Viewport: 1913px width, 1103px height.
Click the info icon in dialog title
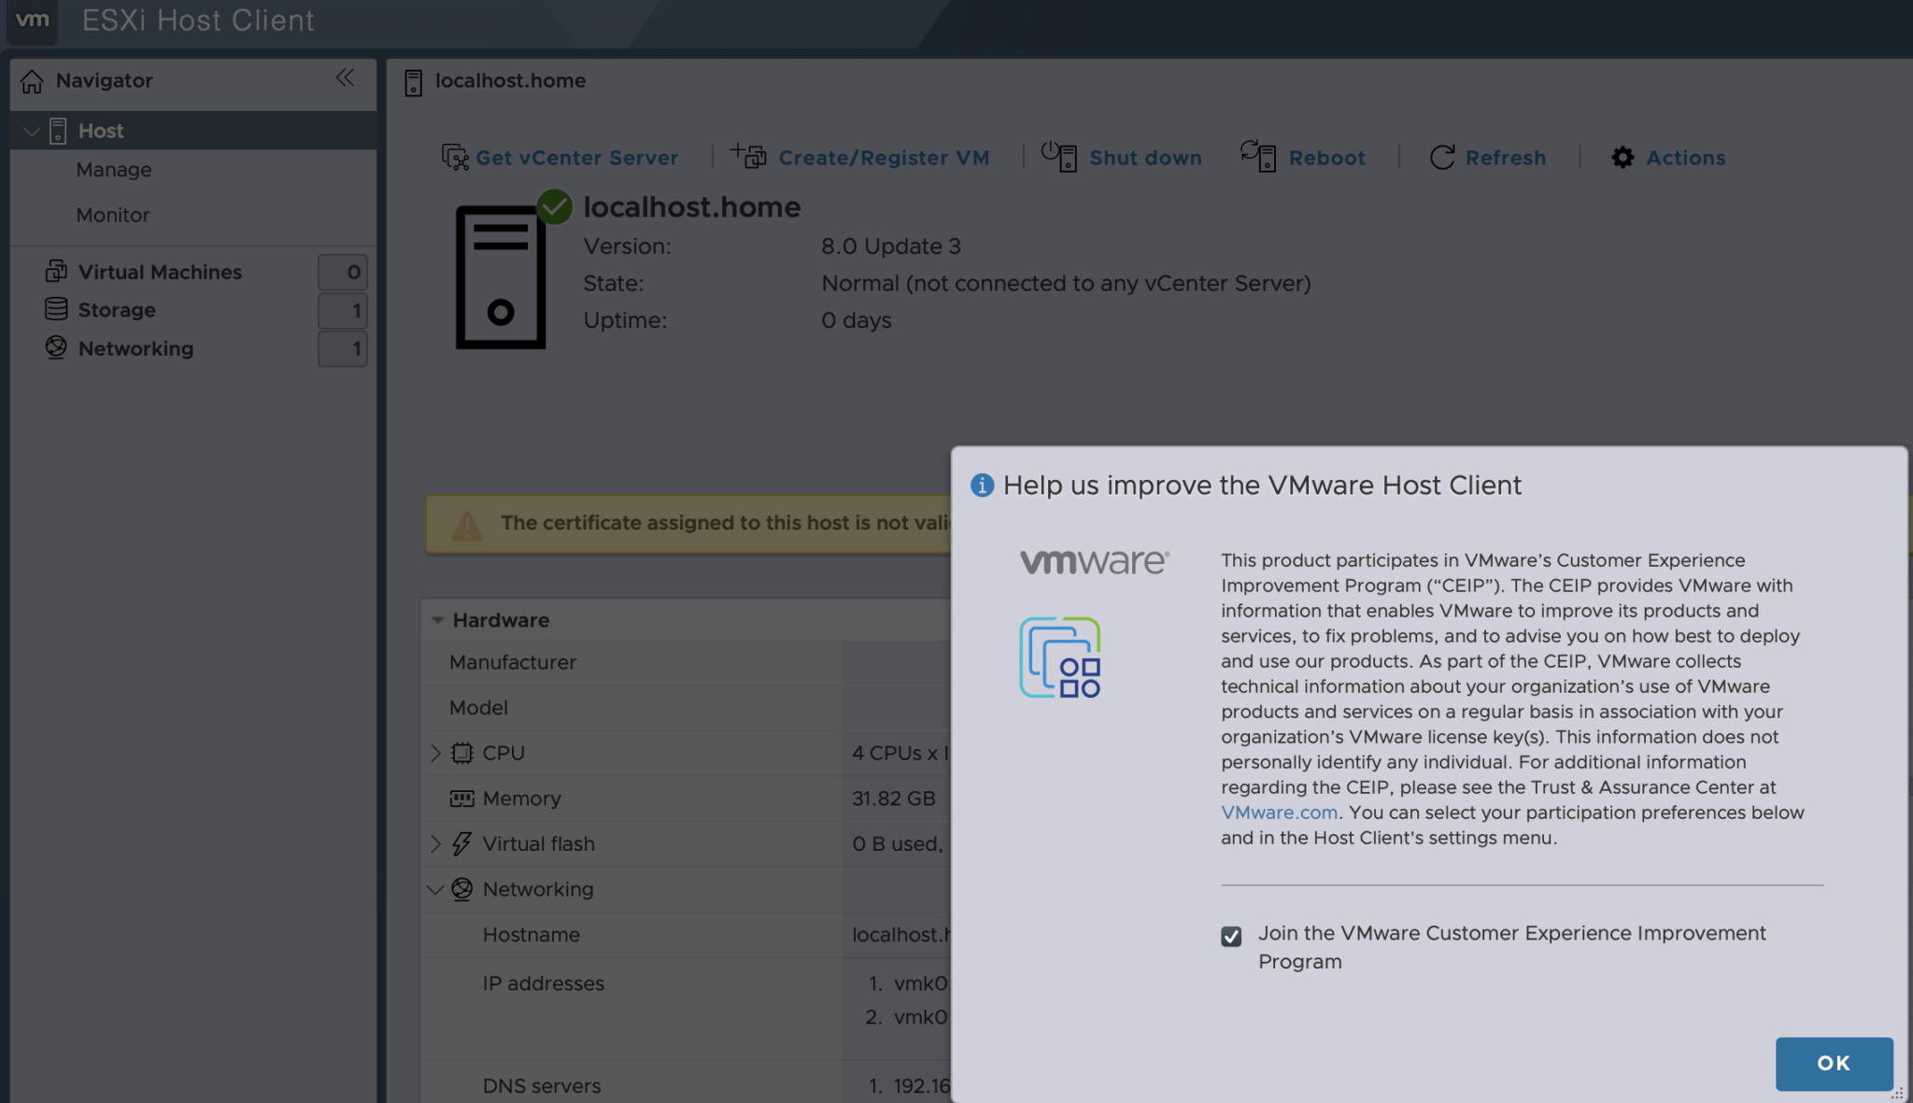[x=982, y=485]
